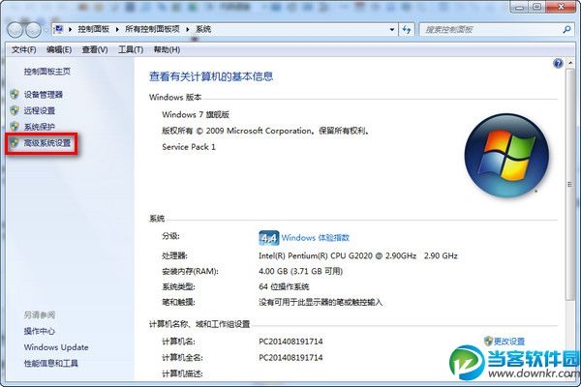The width and height of the screenshot is (581, 387).
Task: Click the control panel icon in the address bar
Action: (58, 29)
